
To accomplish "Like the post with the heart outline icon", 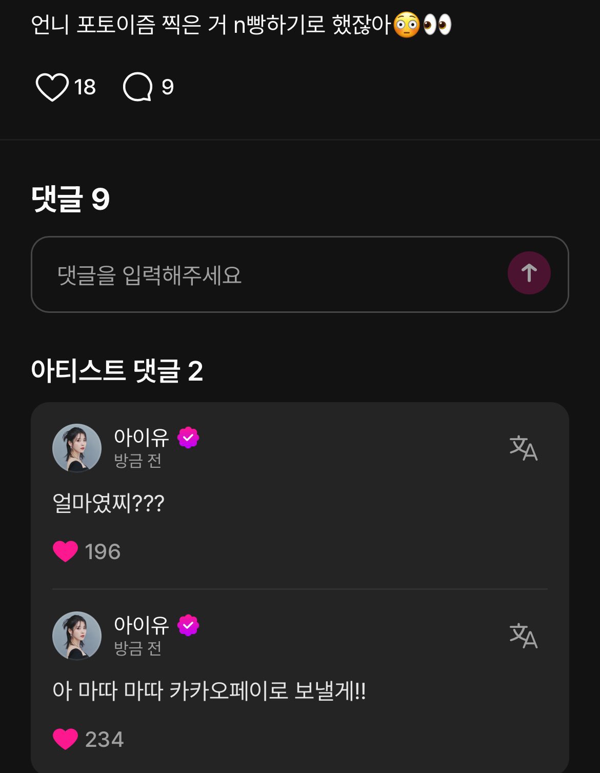I will point(52,87).
